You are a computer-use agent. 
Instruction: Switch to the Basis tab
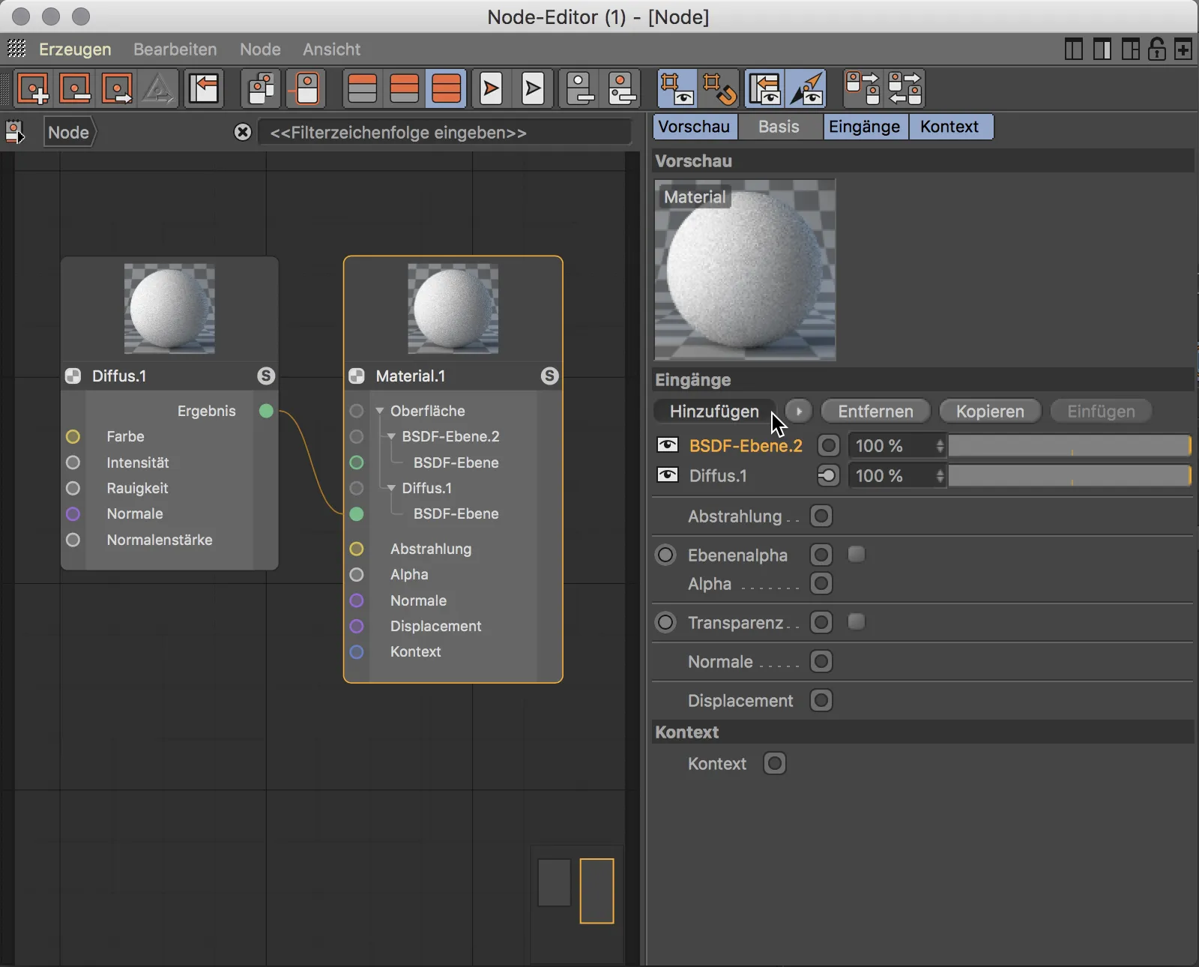click(779, 127)
